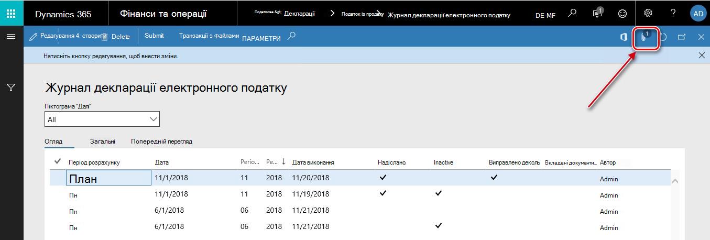This screenshot has width=710, height=240.
Task: Switch to the Огляд tab
Action: [x=53, y=141]
